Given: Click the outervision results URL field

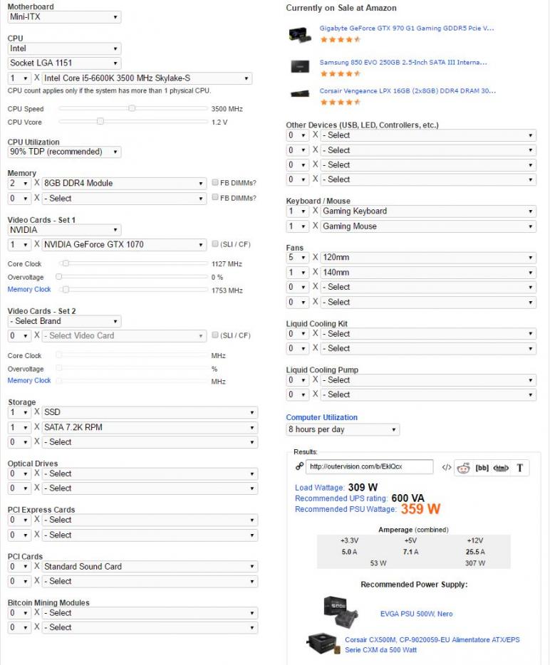Looking at the screenshot, I should click(370, 467).
